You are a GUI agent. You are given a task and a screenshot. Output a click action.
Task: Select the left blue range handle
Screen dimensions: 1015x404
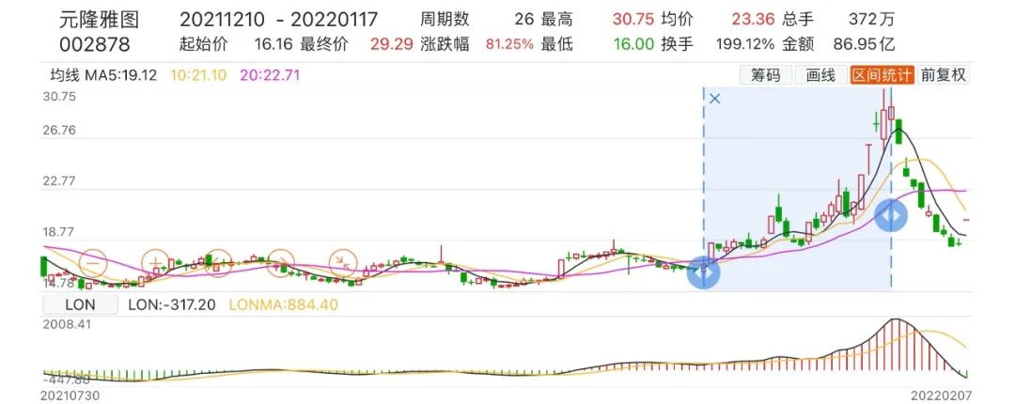click(704, 272)
